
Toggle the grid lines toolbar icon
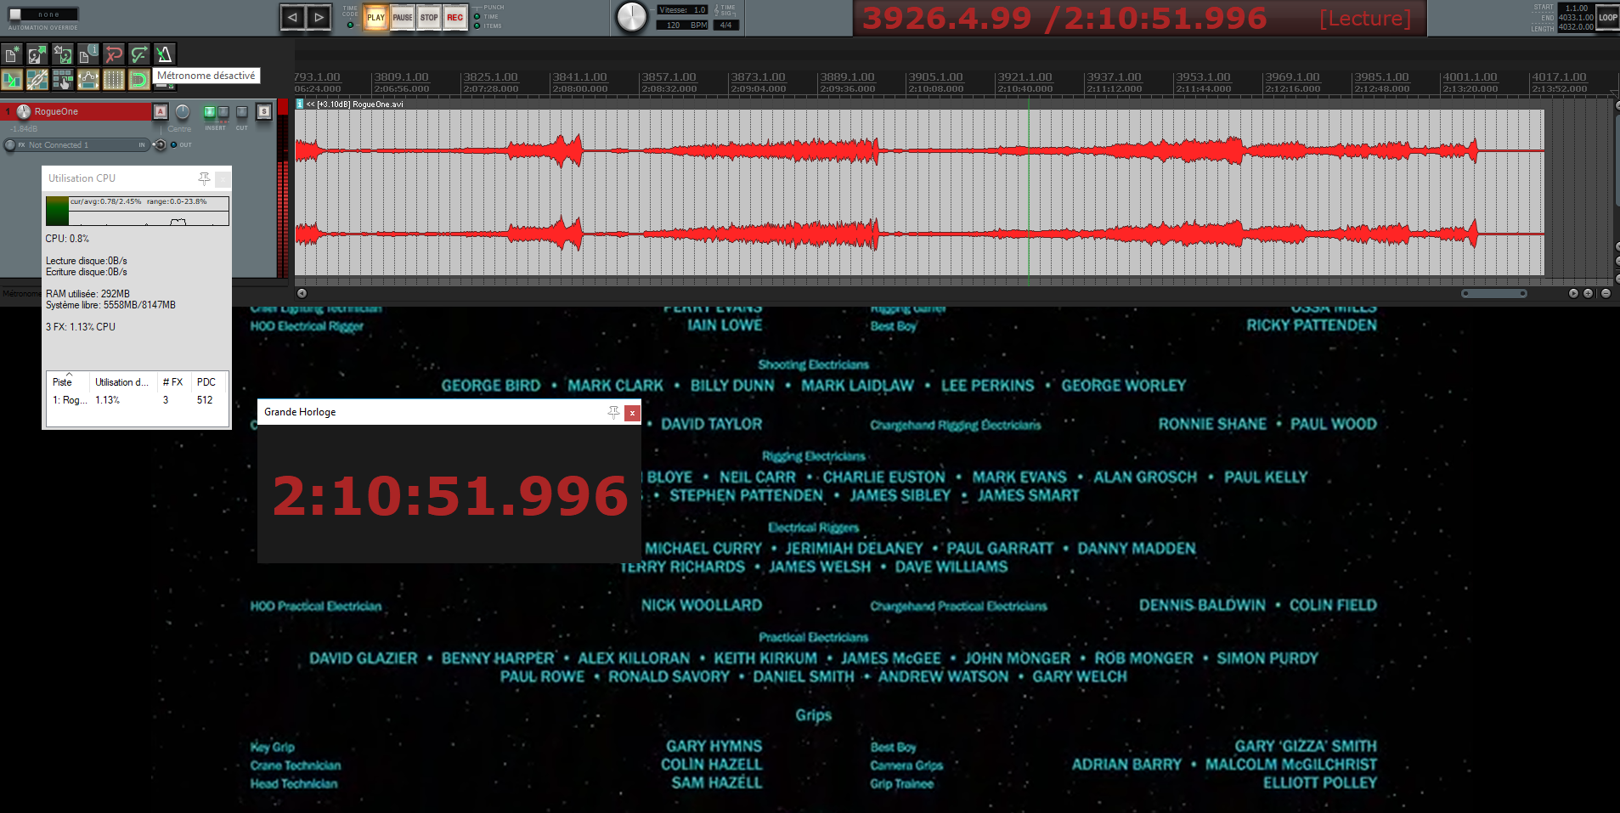114,80
